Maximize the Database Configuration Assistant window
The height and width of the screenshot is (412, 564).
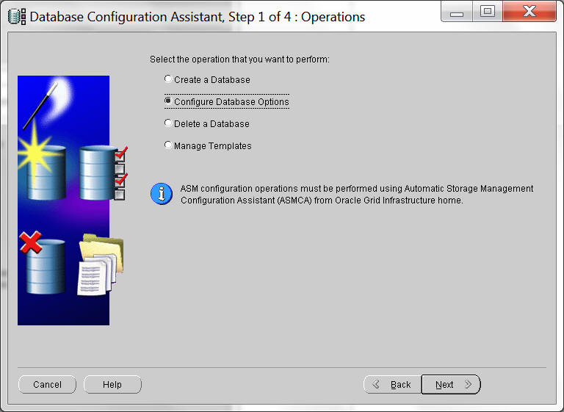coord(487,11)
